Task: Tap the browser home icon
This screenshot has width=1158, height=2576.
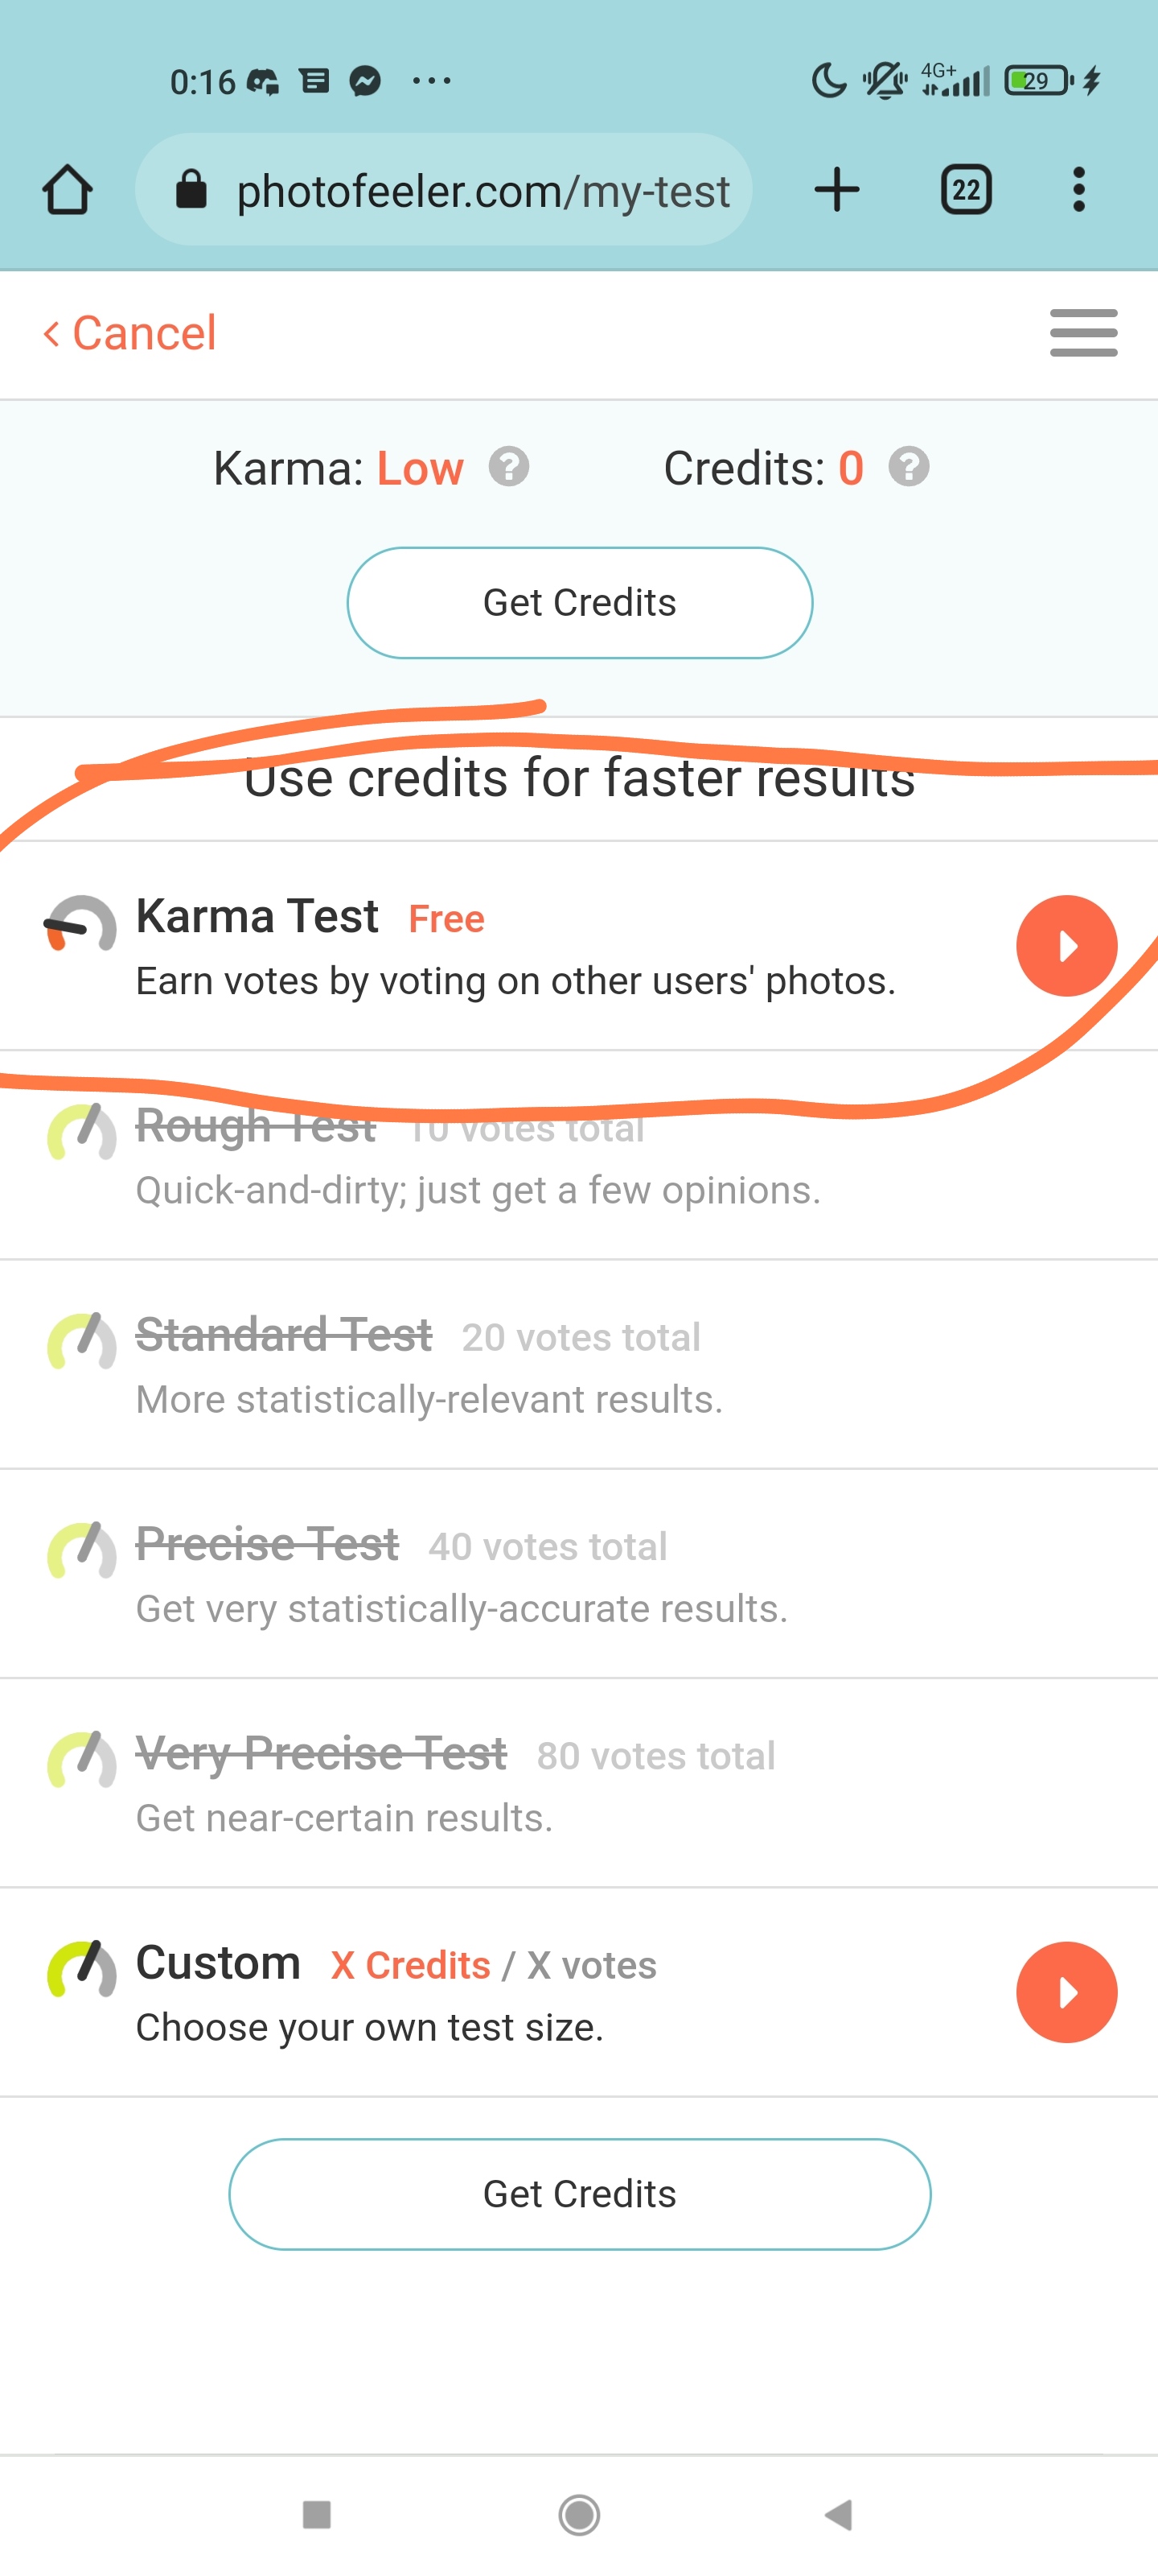Action: (67, 190)
